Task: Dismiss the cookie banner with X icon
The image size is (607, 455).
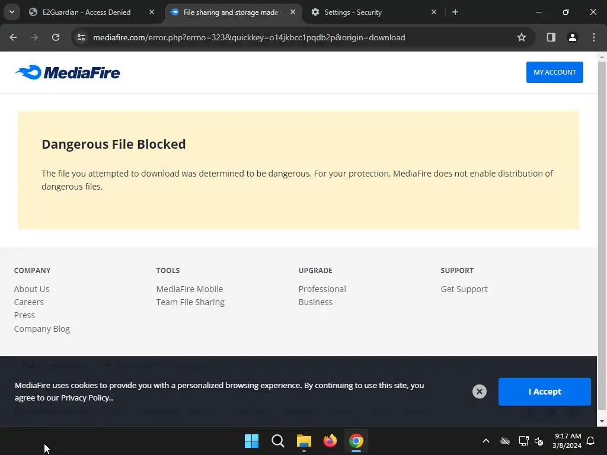Action: 479,392
